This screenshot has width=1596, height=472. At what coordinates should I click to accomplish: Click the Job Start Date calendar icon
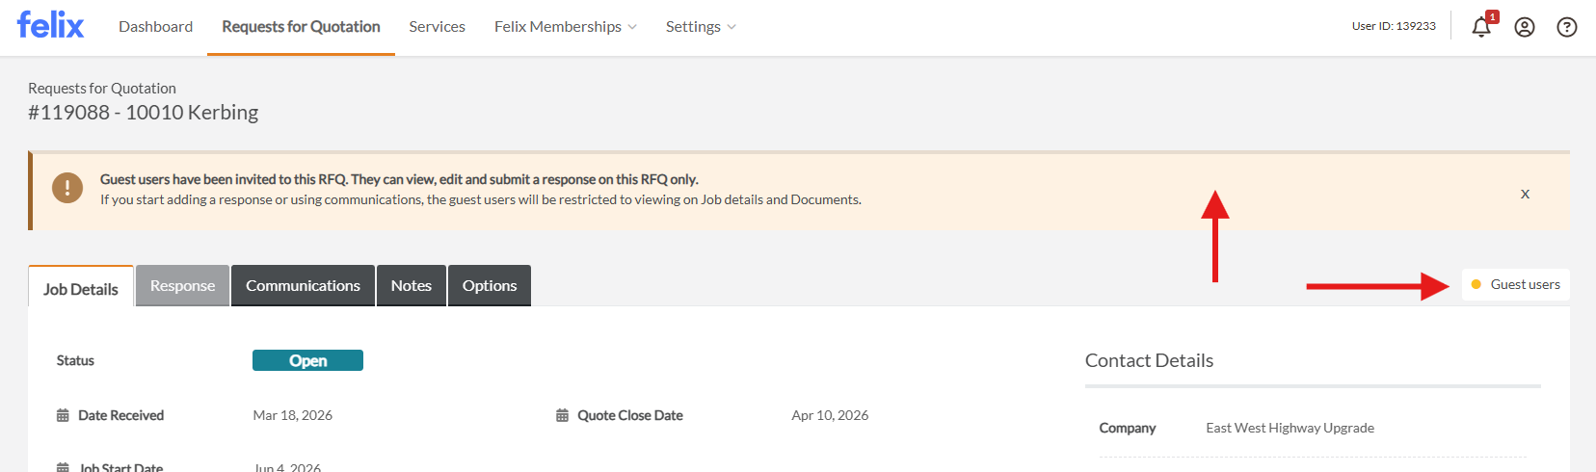[63, 467]
